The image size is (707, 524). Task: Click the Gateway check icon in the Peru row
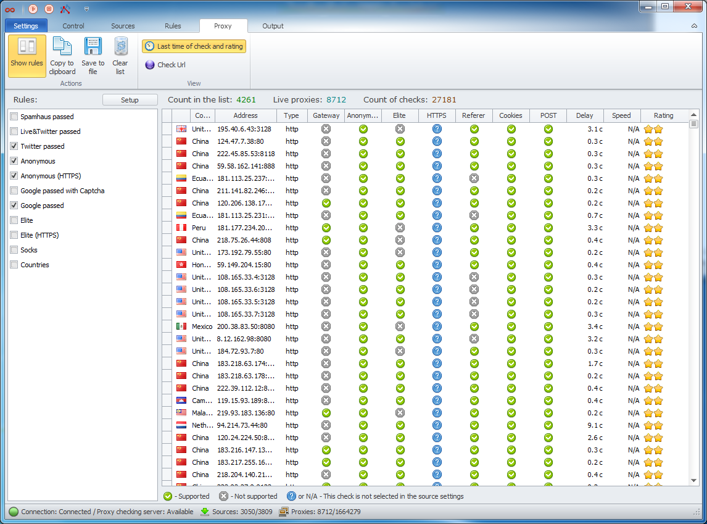(x=326, y=228)
